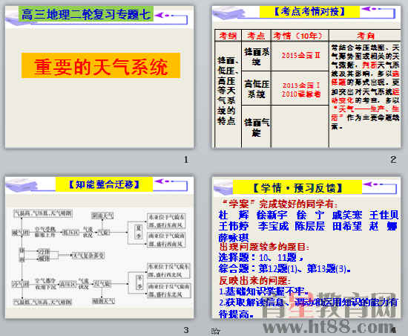Viewport: 408px width, 336px height.
Task: Click the student name 王佳贝
Action: pos(384,215)
